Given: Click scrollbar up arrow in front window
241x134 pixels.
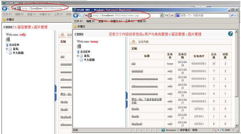Looking at the screenshot, I should click(237, 31).
